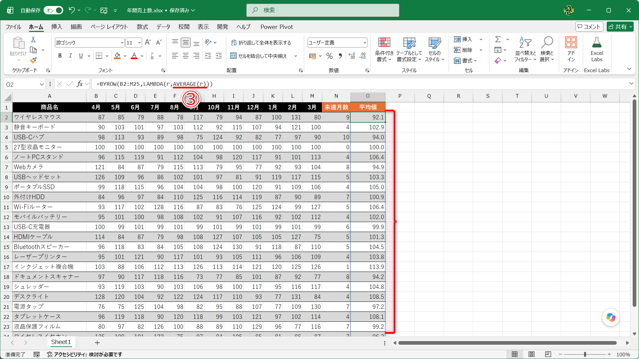
Task: Switch to the Power Pivot tab
Action: [277, 27]
